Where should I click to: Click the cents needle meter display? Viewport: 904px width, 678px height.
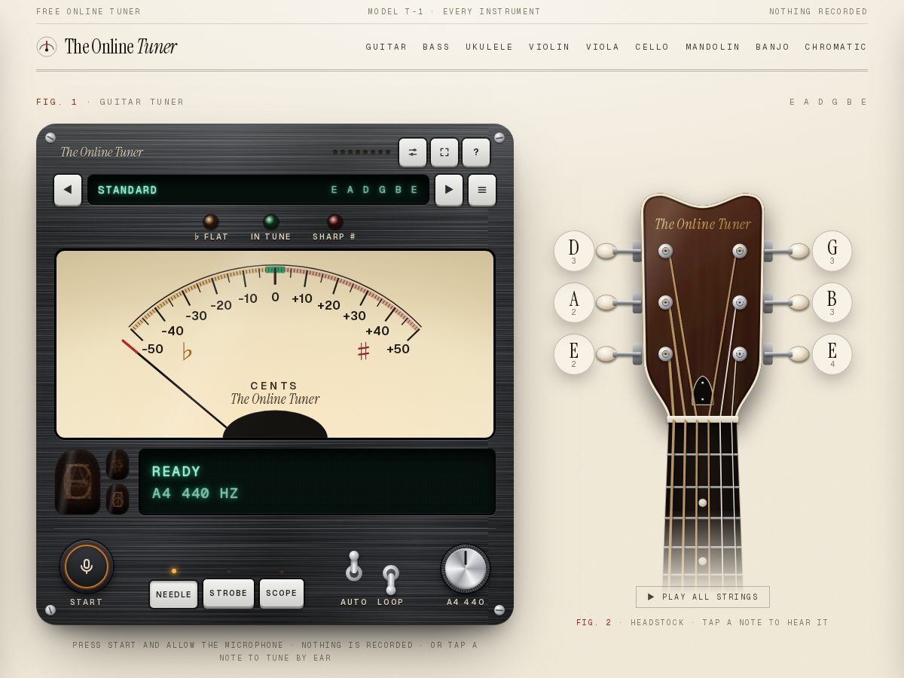[x=275, y=344]
